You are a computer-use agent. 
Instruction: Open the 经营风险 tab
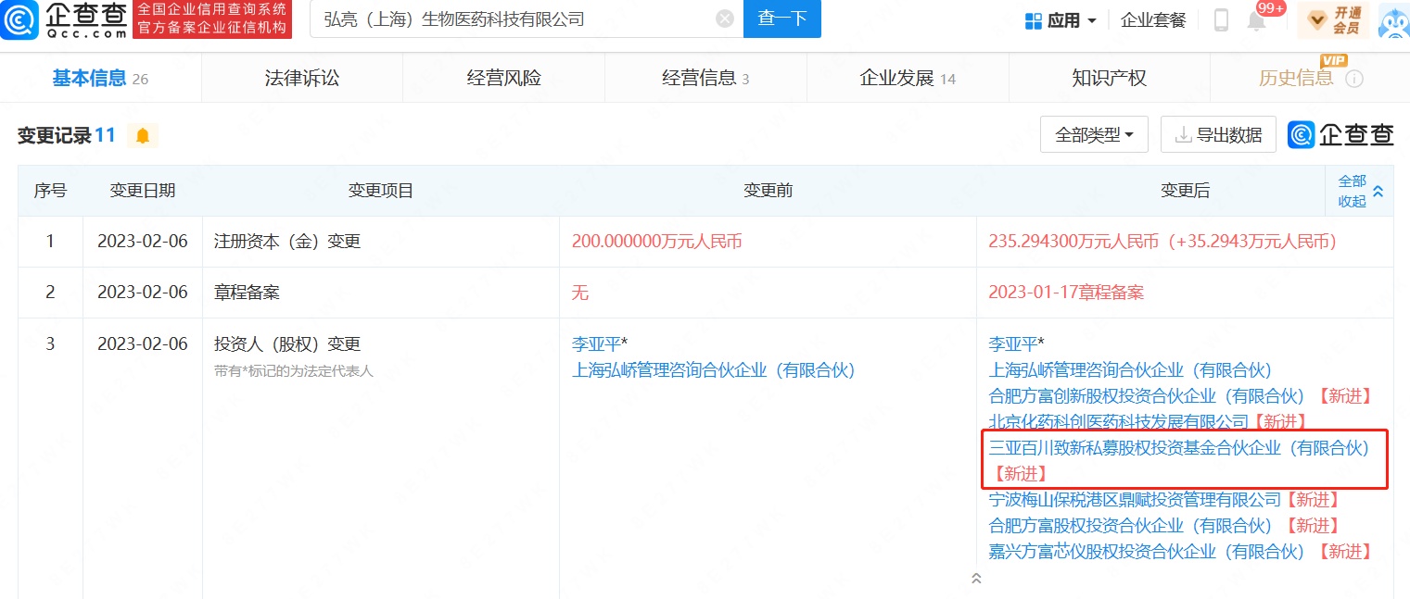503,79
